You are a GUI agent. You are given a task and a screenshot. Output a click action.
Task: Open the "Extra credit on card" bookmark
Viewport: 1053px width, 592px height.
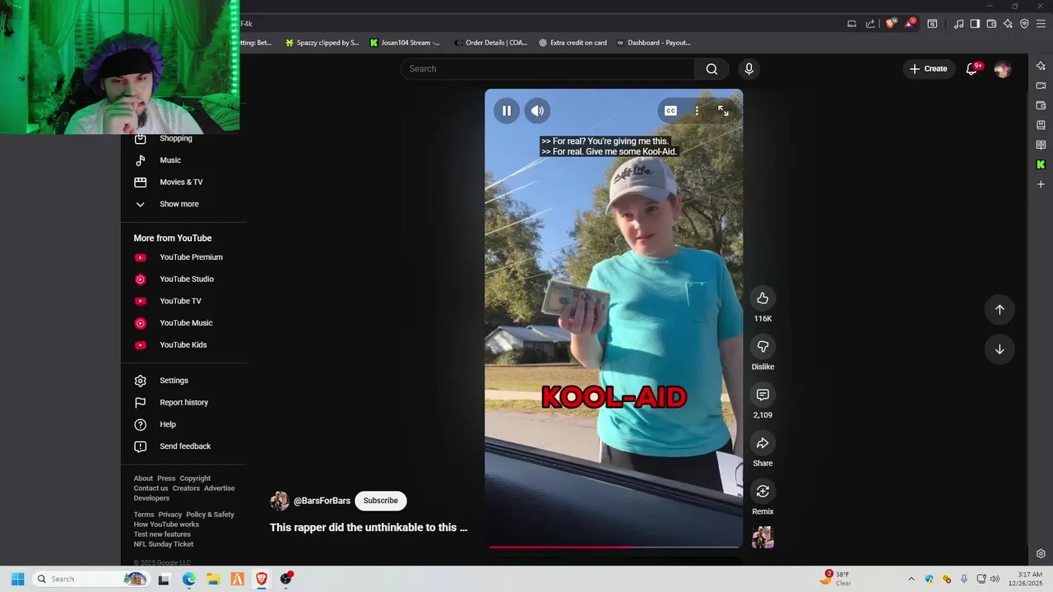(573, 43)
